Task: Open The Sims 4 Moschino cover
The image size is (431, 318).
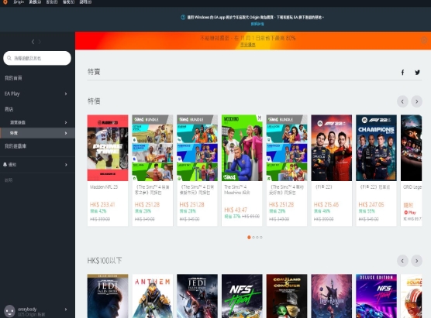Action: click(242, 148)
